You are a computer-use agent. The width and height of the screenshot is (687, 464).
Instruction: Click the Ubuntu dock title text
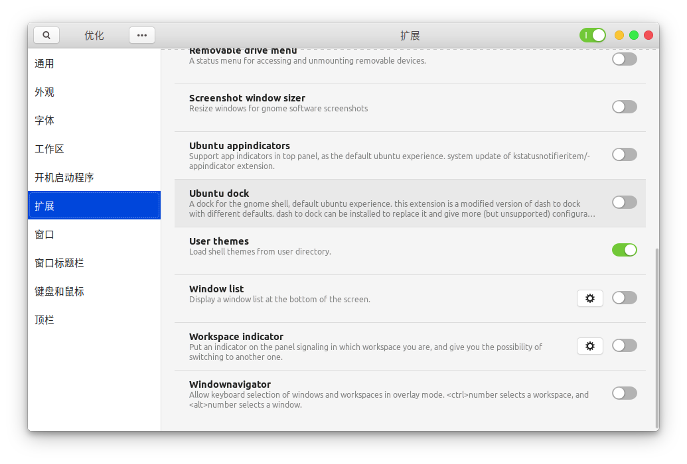219,194
